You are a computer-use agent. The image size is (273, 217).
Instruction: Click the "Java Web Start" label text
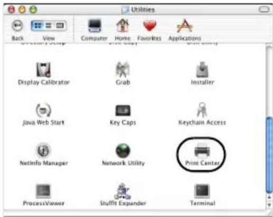click(43, 122)
